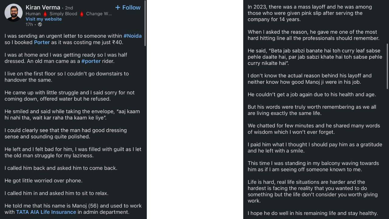Image resolution: width=389 pixels, height=219 pixels.
Task: Open the Visit my website link
Action: [43, 19]
